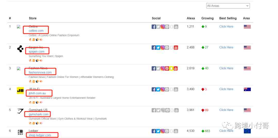
Task: Click the Store column header
Action: coord(33,18)
